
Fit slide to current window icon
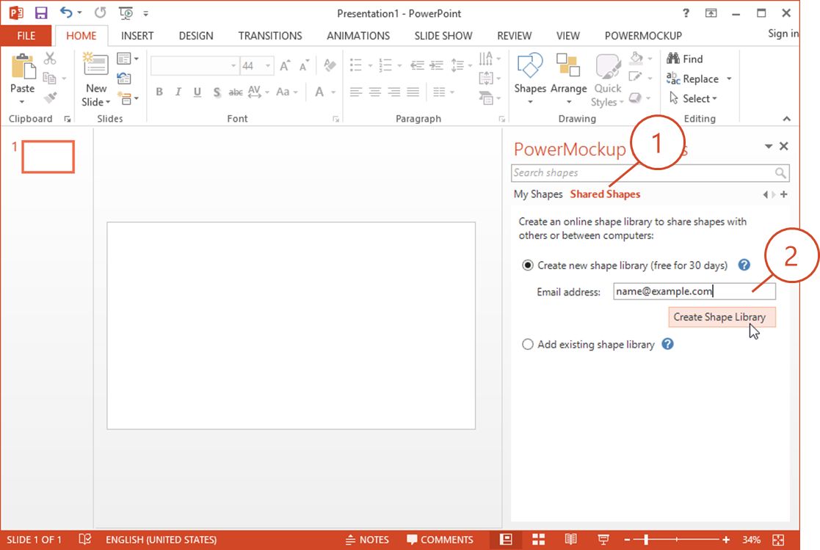778,540
